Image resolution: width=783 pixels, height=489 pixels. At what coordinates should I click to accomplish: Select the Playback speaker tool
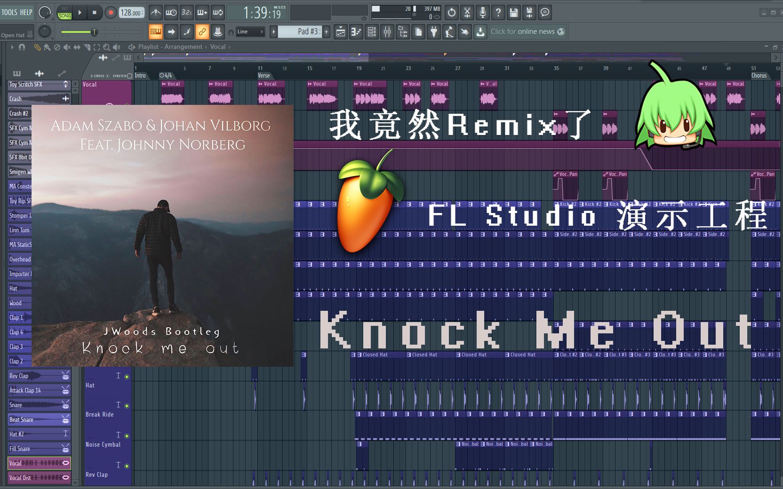[117, 47]
